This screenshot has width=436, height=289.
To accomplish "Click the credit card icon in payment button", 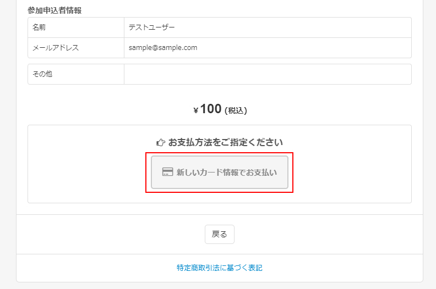I will click(168, 172).
